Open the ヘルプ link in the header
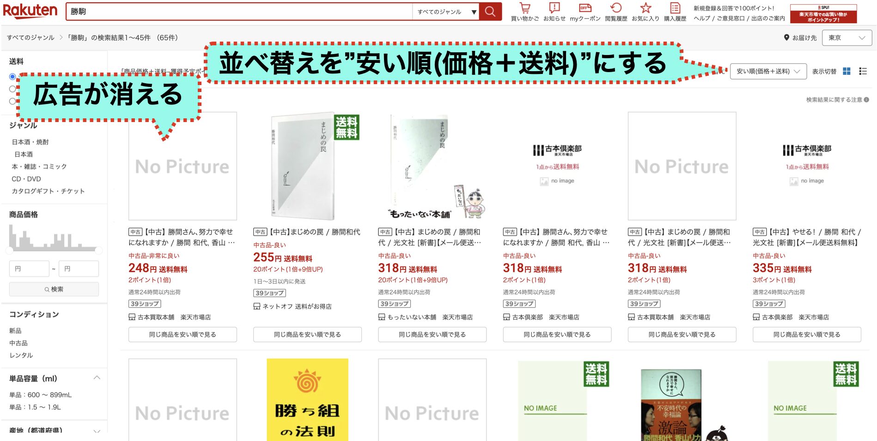Screen dimensions: 877x441 click(x=702, y=18)
